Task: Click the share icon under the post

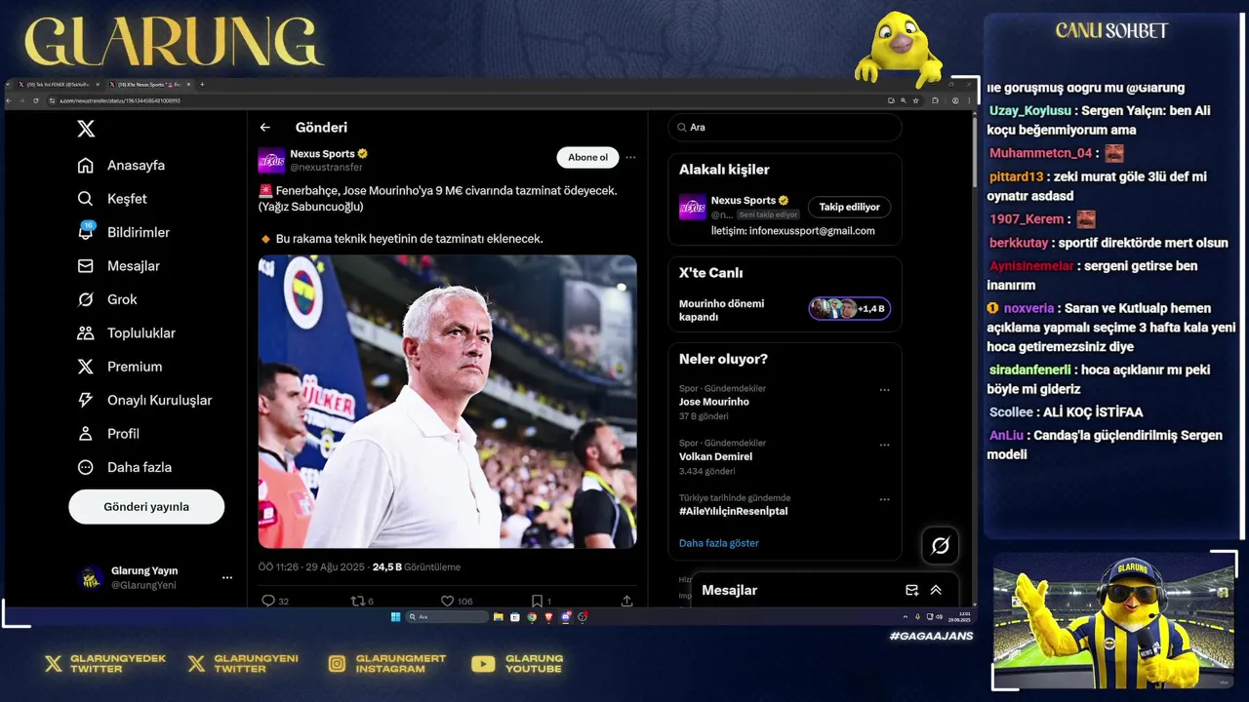Action: (x=626, y=601)
